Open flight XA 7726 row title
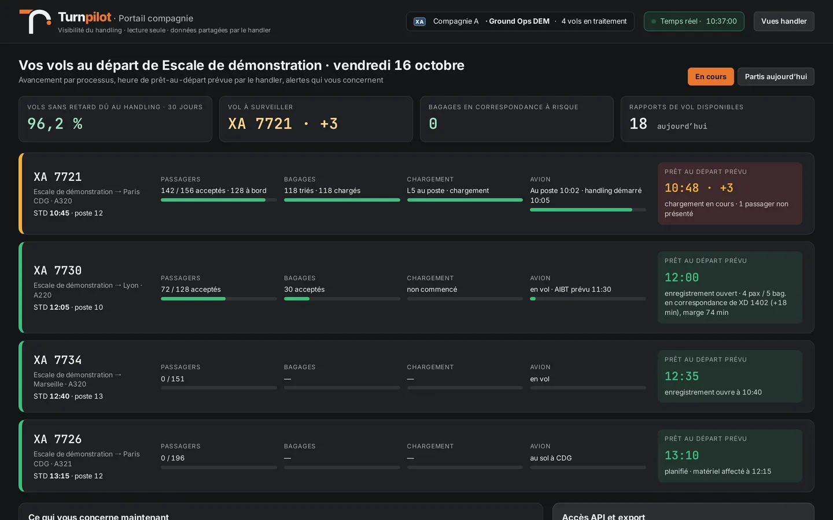This screenshot has height=520, width=833. pos(58,439)
